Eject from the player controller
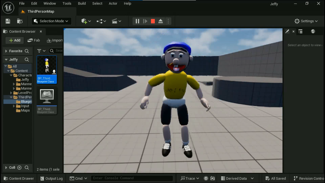The height and width of the screenshot is (183, 325). click(160, 21)
